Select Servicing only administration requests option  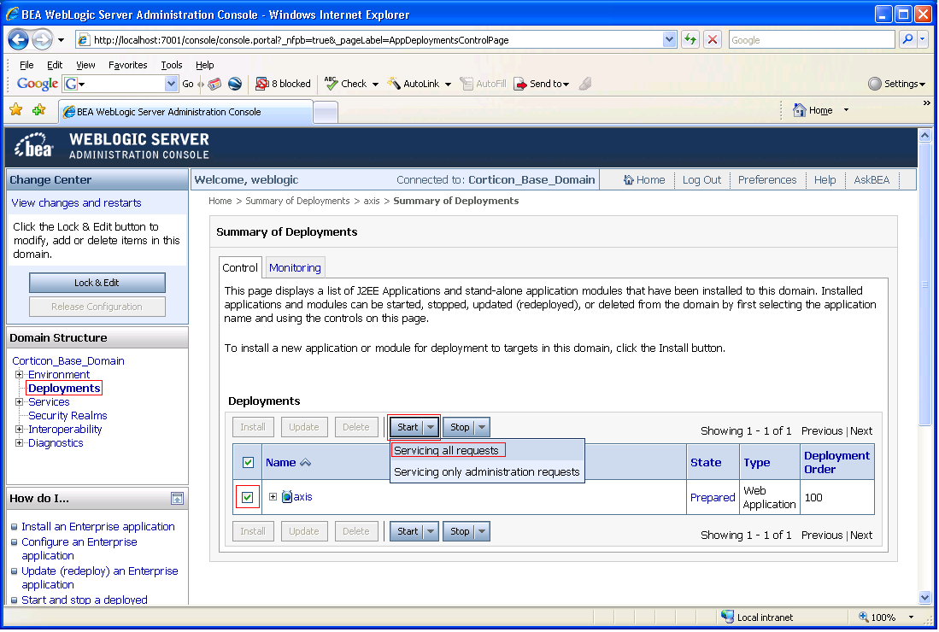[x=487, y=472]
